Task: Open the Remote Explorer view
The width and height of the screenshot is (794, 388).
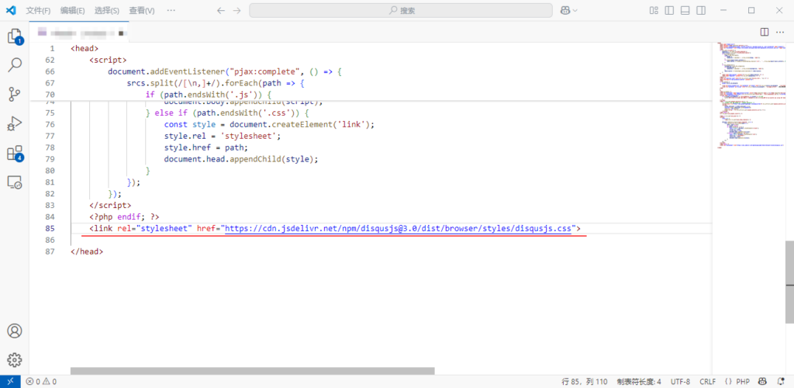Action: [x=15, y=182]
